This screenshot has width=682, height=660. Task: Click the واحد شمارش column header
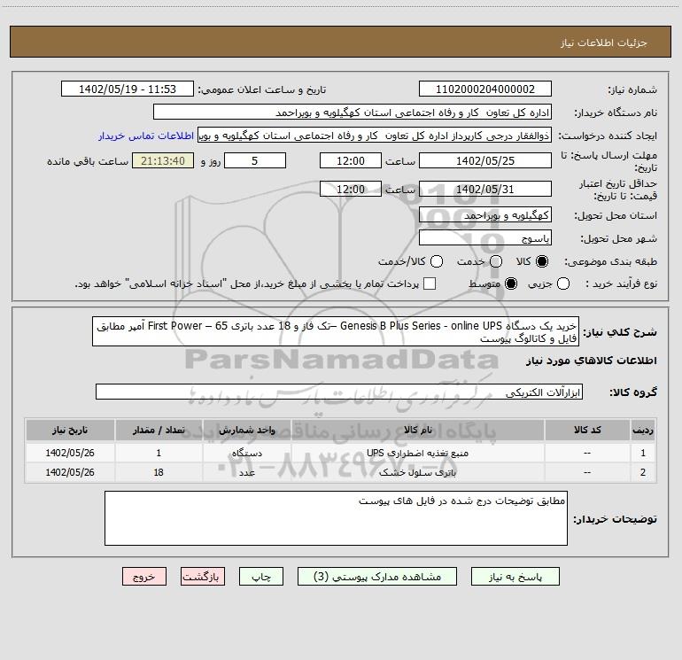(x=246, y=431)
